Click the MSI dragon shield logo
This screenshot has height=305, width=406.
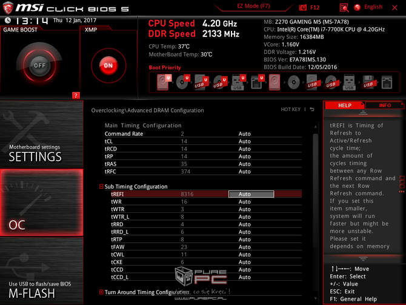(8, 8)
